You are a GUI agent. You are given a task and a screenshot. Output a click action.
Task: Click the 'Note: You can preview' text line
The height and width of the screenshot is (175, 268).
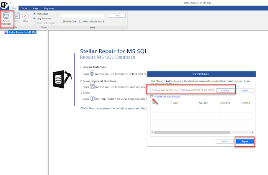coord(113,108)
